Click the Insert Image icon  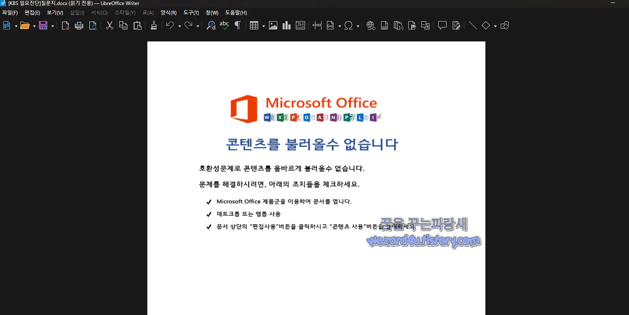click(x=273, y=26)
